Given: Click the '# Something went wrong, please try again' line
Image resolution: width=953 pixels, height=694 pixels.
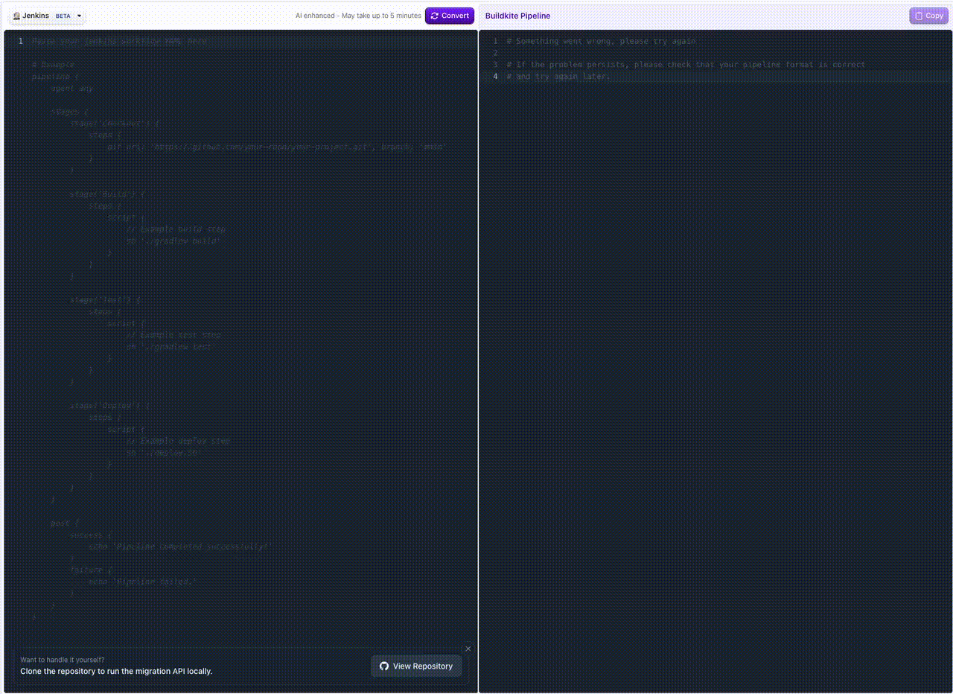Looking at the screenshot, I should click(601, 41).
